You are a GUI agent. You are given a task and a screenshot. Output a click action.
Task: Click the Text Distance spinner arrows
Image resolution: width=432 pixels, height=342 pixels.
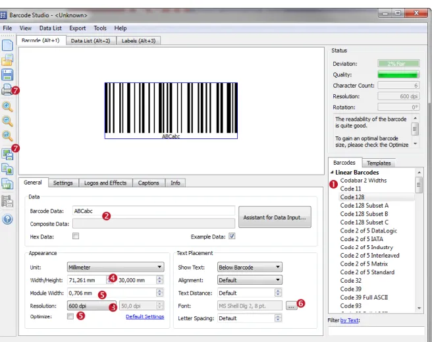(x=278, y=293)
